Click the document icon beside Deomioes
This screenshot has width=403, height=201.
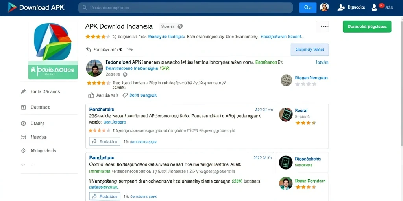(x=23, y=107)
